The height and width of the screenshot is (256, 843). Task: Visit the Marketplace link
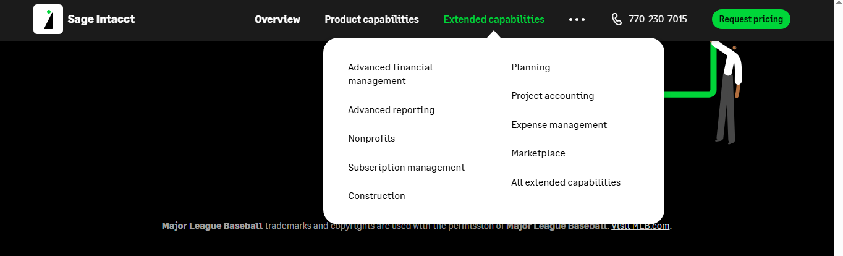538,153
